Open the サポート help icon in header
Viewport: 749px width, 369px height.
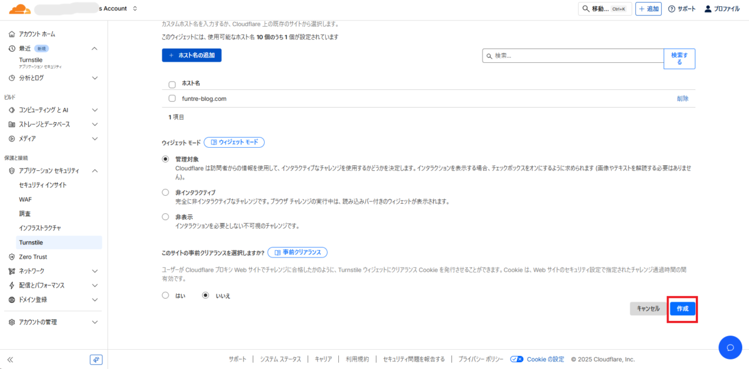point(672,9)
